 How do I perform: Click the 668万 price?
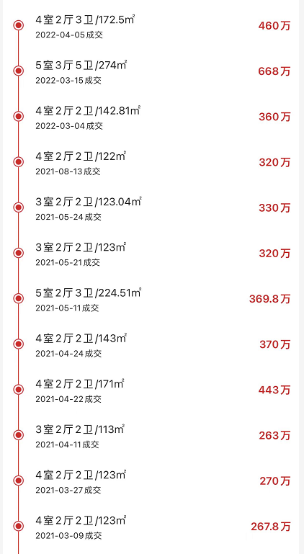point(274,71)
